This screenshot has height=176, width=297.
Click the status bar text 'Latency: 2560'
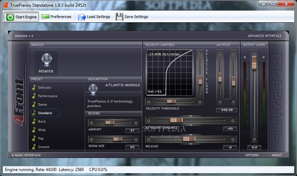[71, 169]
